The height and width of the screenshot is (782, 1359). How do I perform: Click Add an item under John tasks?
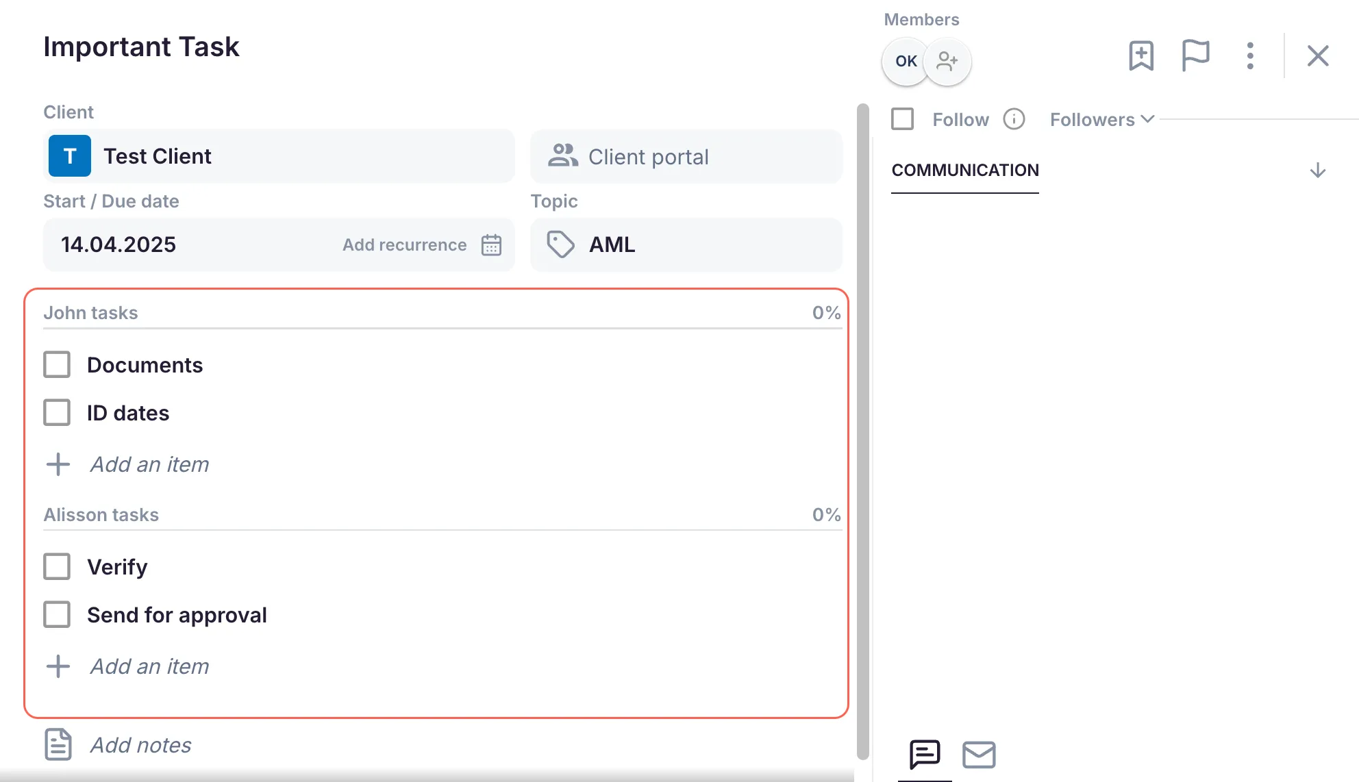[149, 464]
